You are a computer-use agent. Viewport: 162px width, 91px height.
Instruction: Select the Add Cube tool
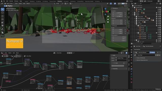pyautogui.click(x=3, y=36)
